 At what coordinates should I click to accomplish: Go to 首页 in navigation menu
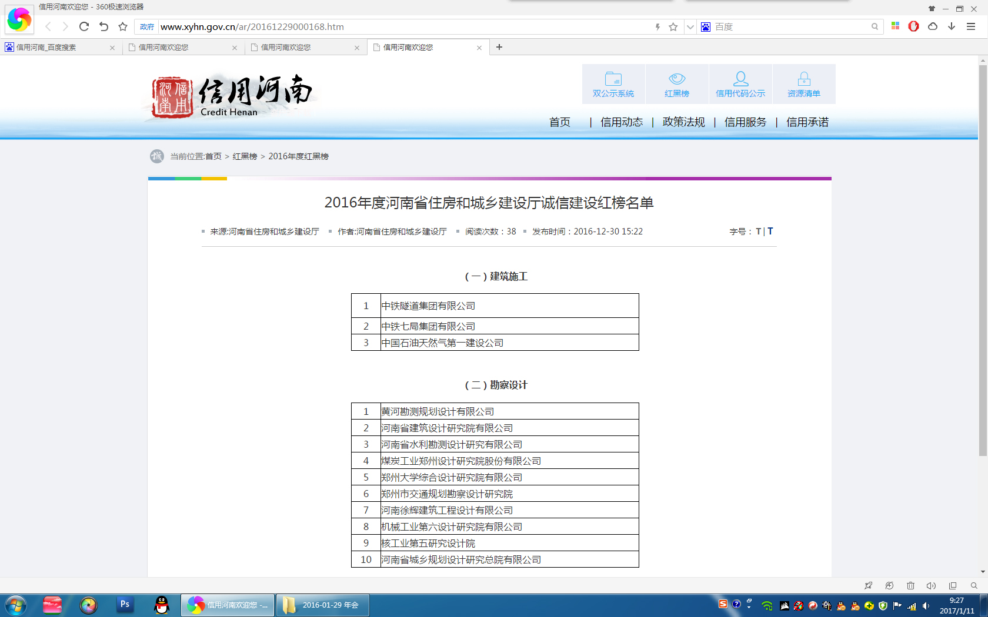coord(560,122)
